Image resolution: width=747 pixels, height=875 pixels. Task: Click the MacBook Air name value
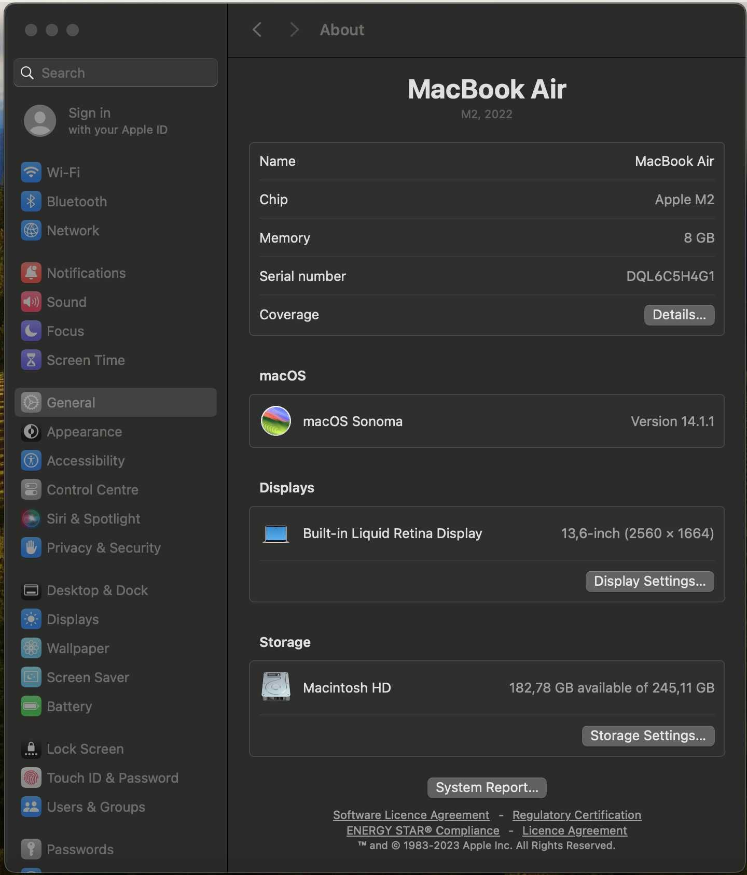tap(674, 161)
